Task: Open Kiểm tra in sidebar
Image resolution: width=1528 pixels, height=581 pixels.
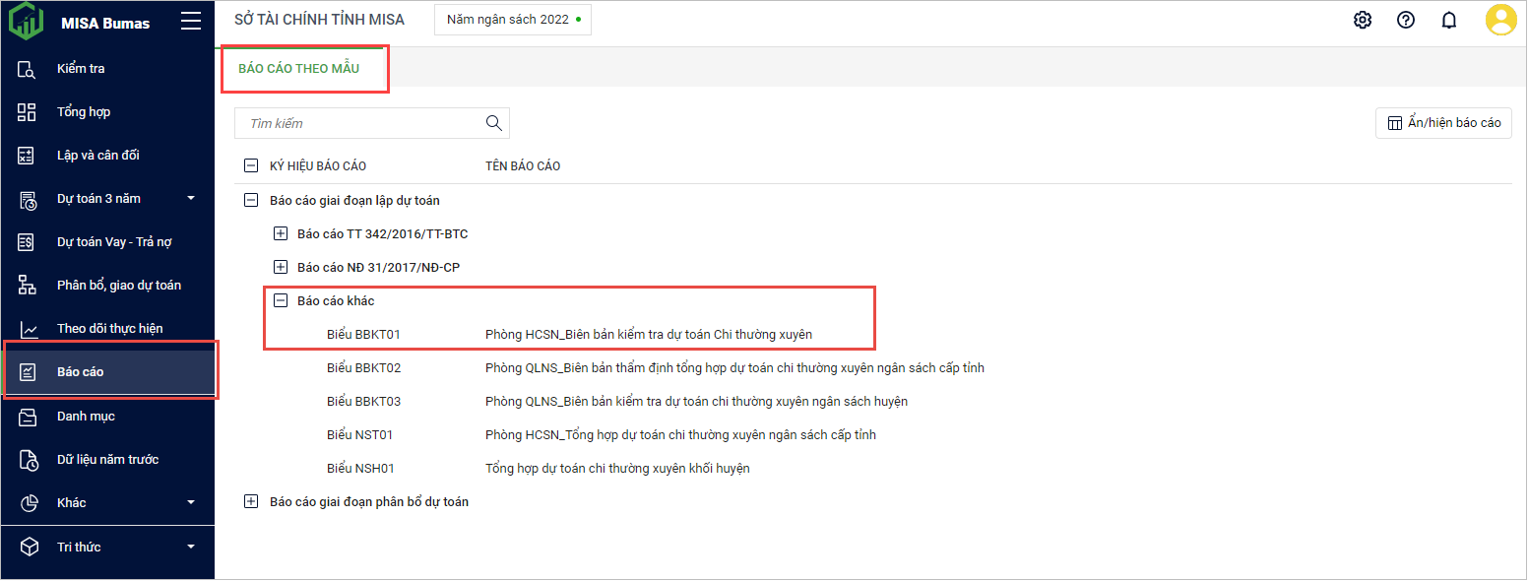Action: click(x=81, y=69)
